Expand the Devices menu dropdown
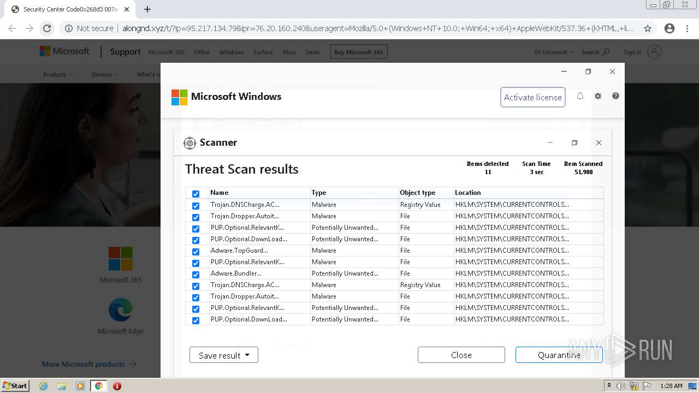Viewport: 699px width, 393px height. click(x=105, y=74)
